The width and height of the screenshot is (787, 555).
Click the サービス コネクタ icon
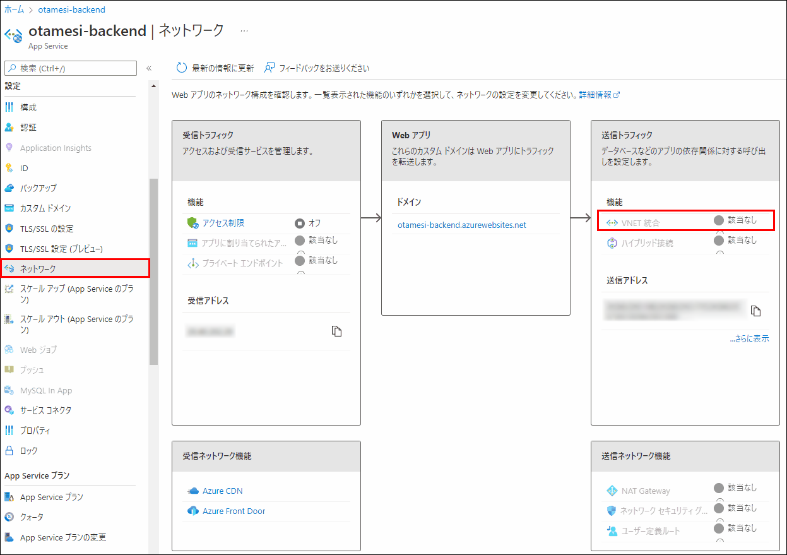click(x=9, y=410)
